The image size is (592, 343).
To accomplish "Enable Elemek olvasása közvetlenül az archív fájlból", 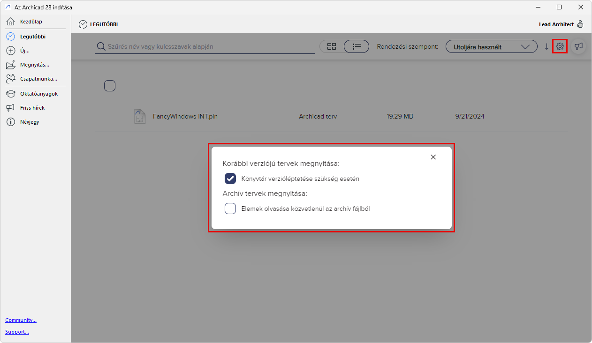I will [x=230, y=209].
